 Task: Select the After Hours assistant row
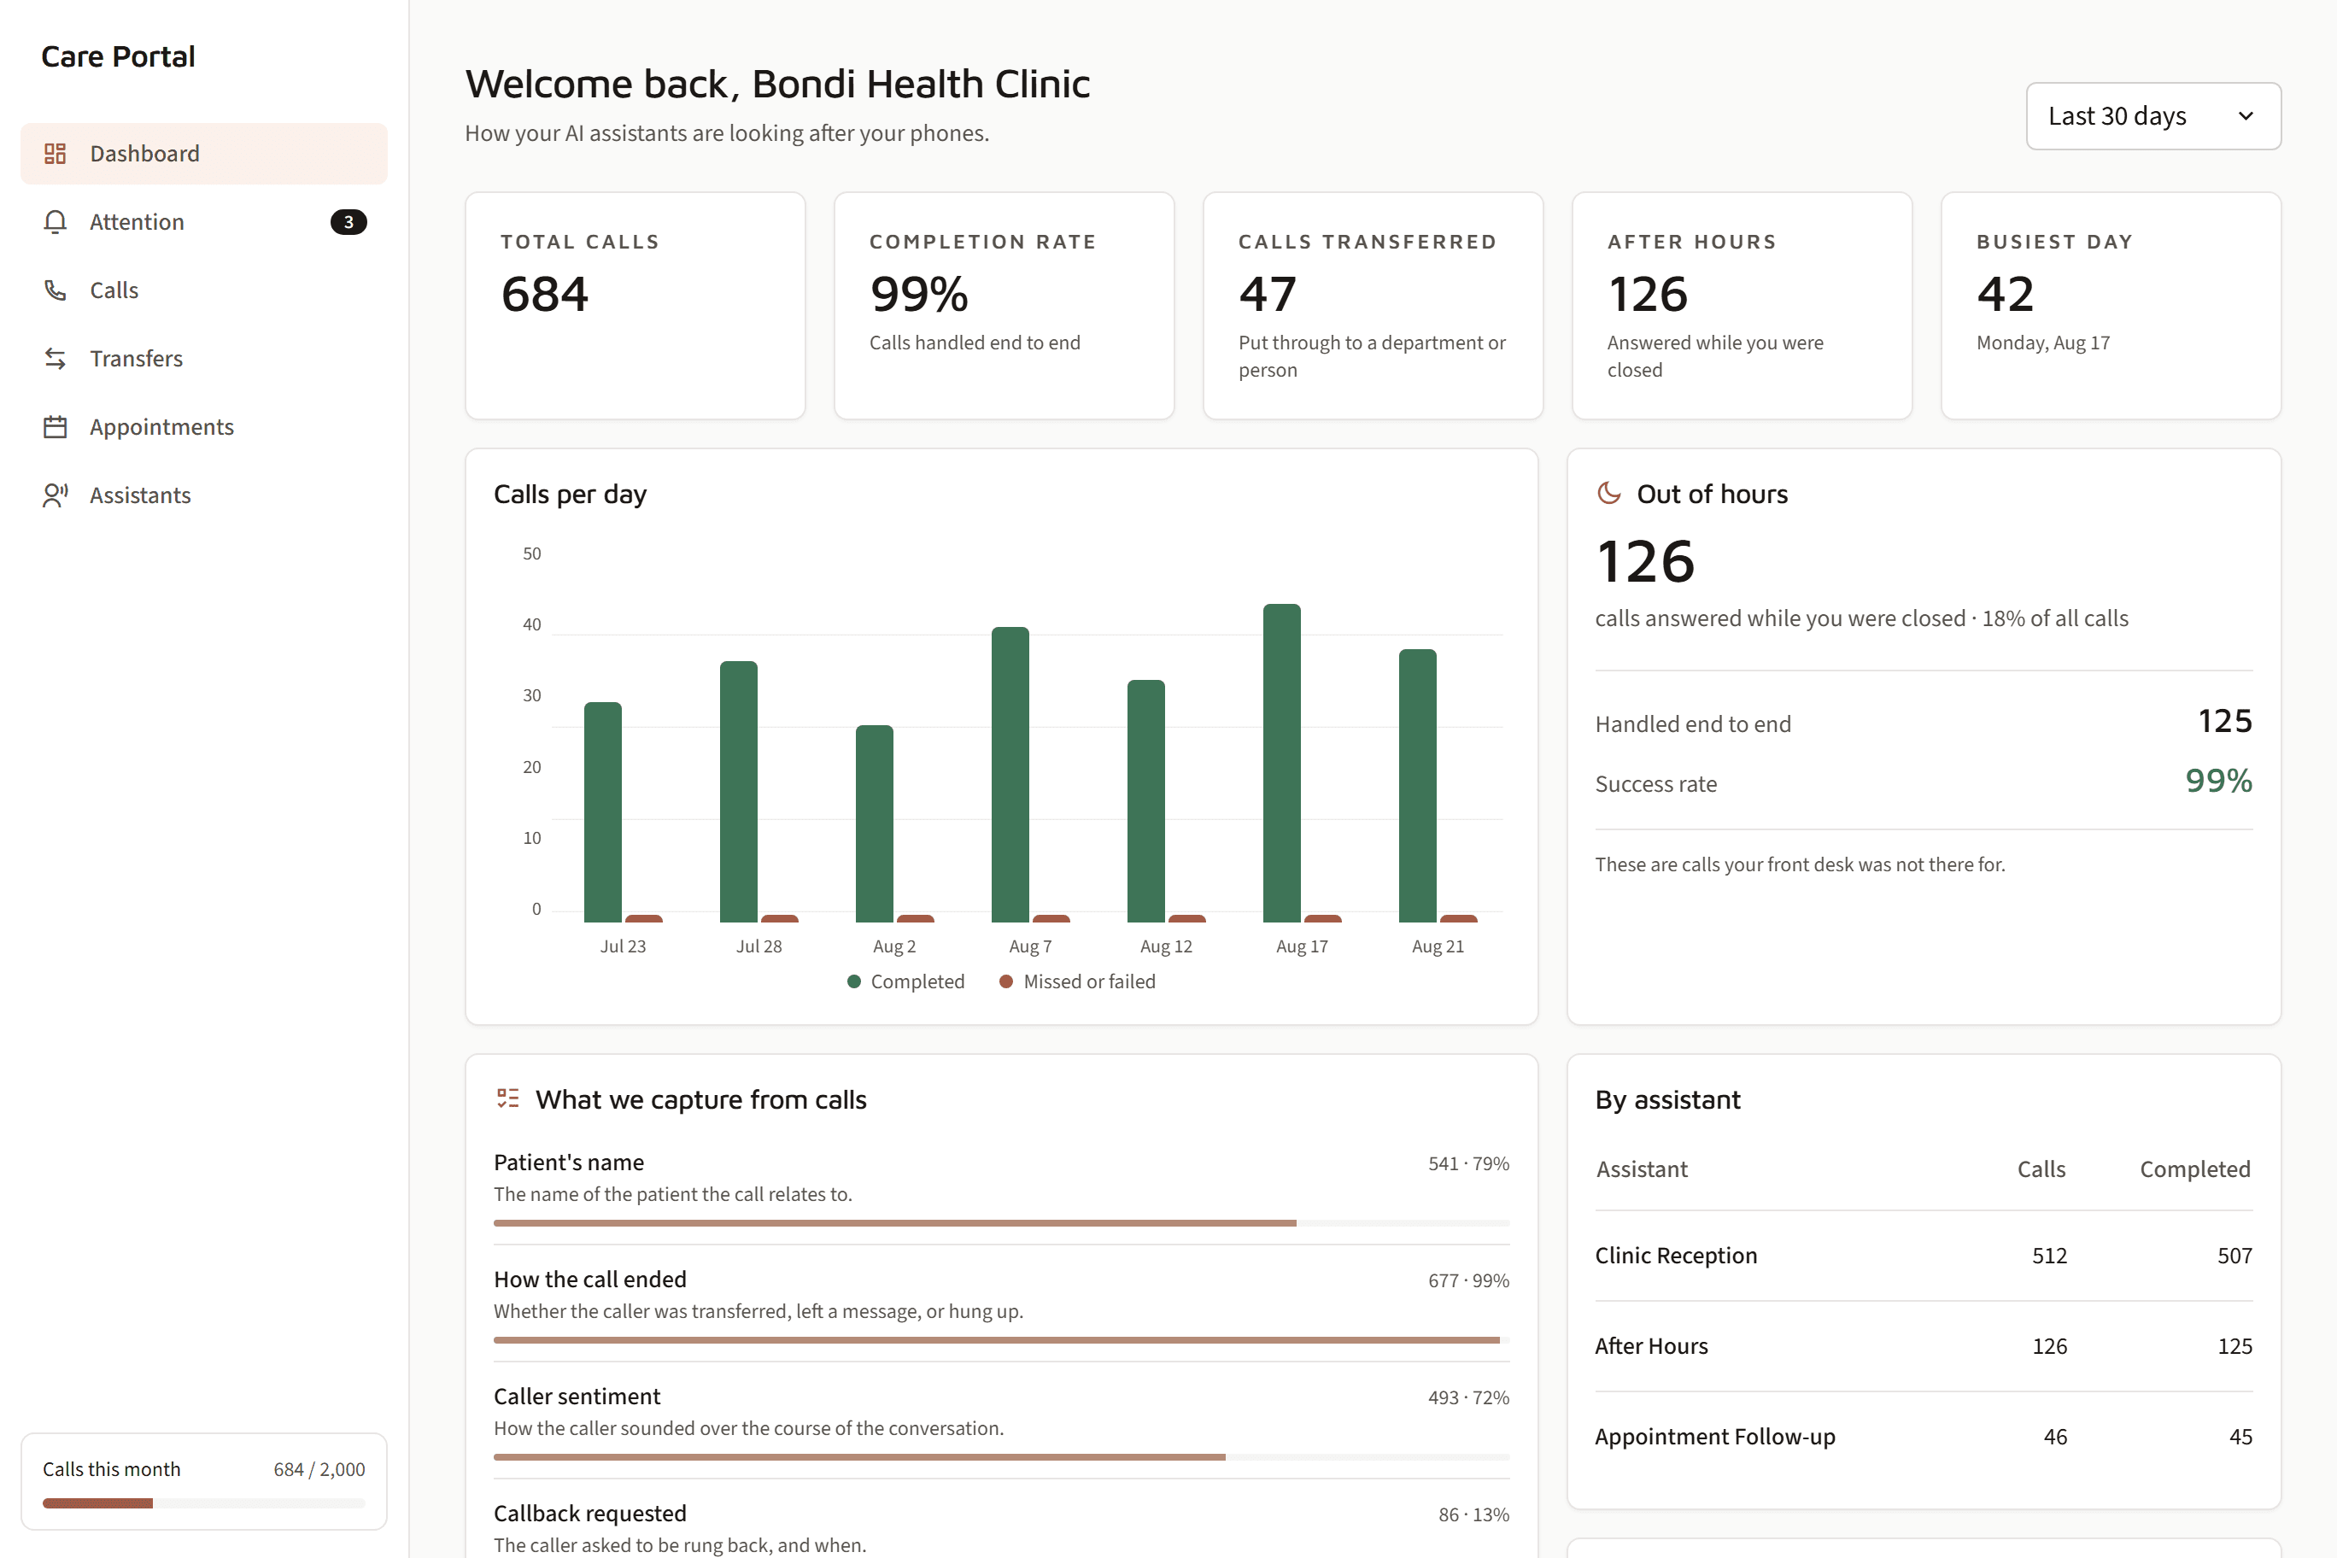1924,1346
